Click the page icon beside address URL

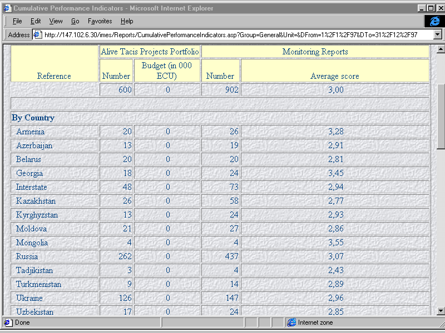pyautogui.click(x=37, y=34)
